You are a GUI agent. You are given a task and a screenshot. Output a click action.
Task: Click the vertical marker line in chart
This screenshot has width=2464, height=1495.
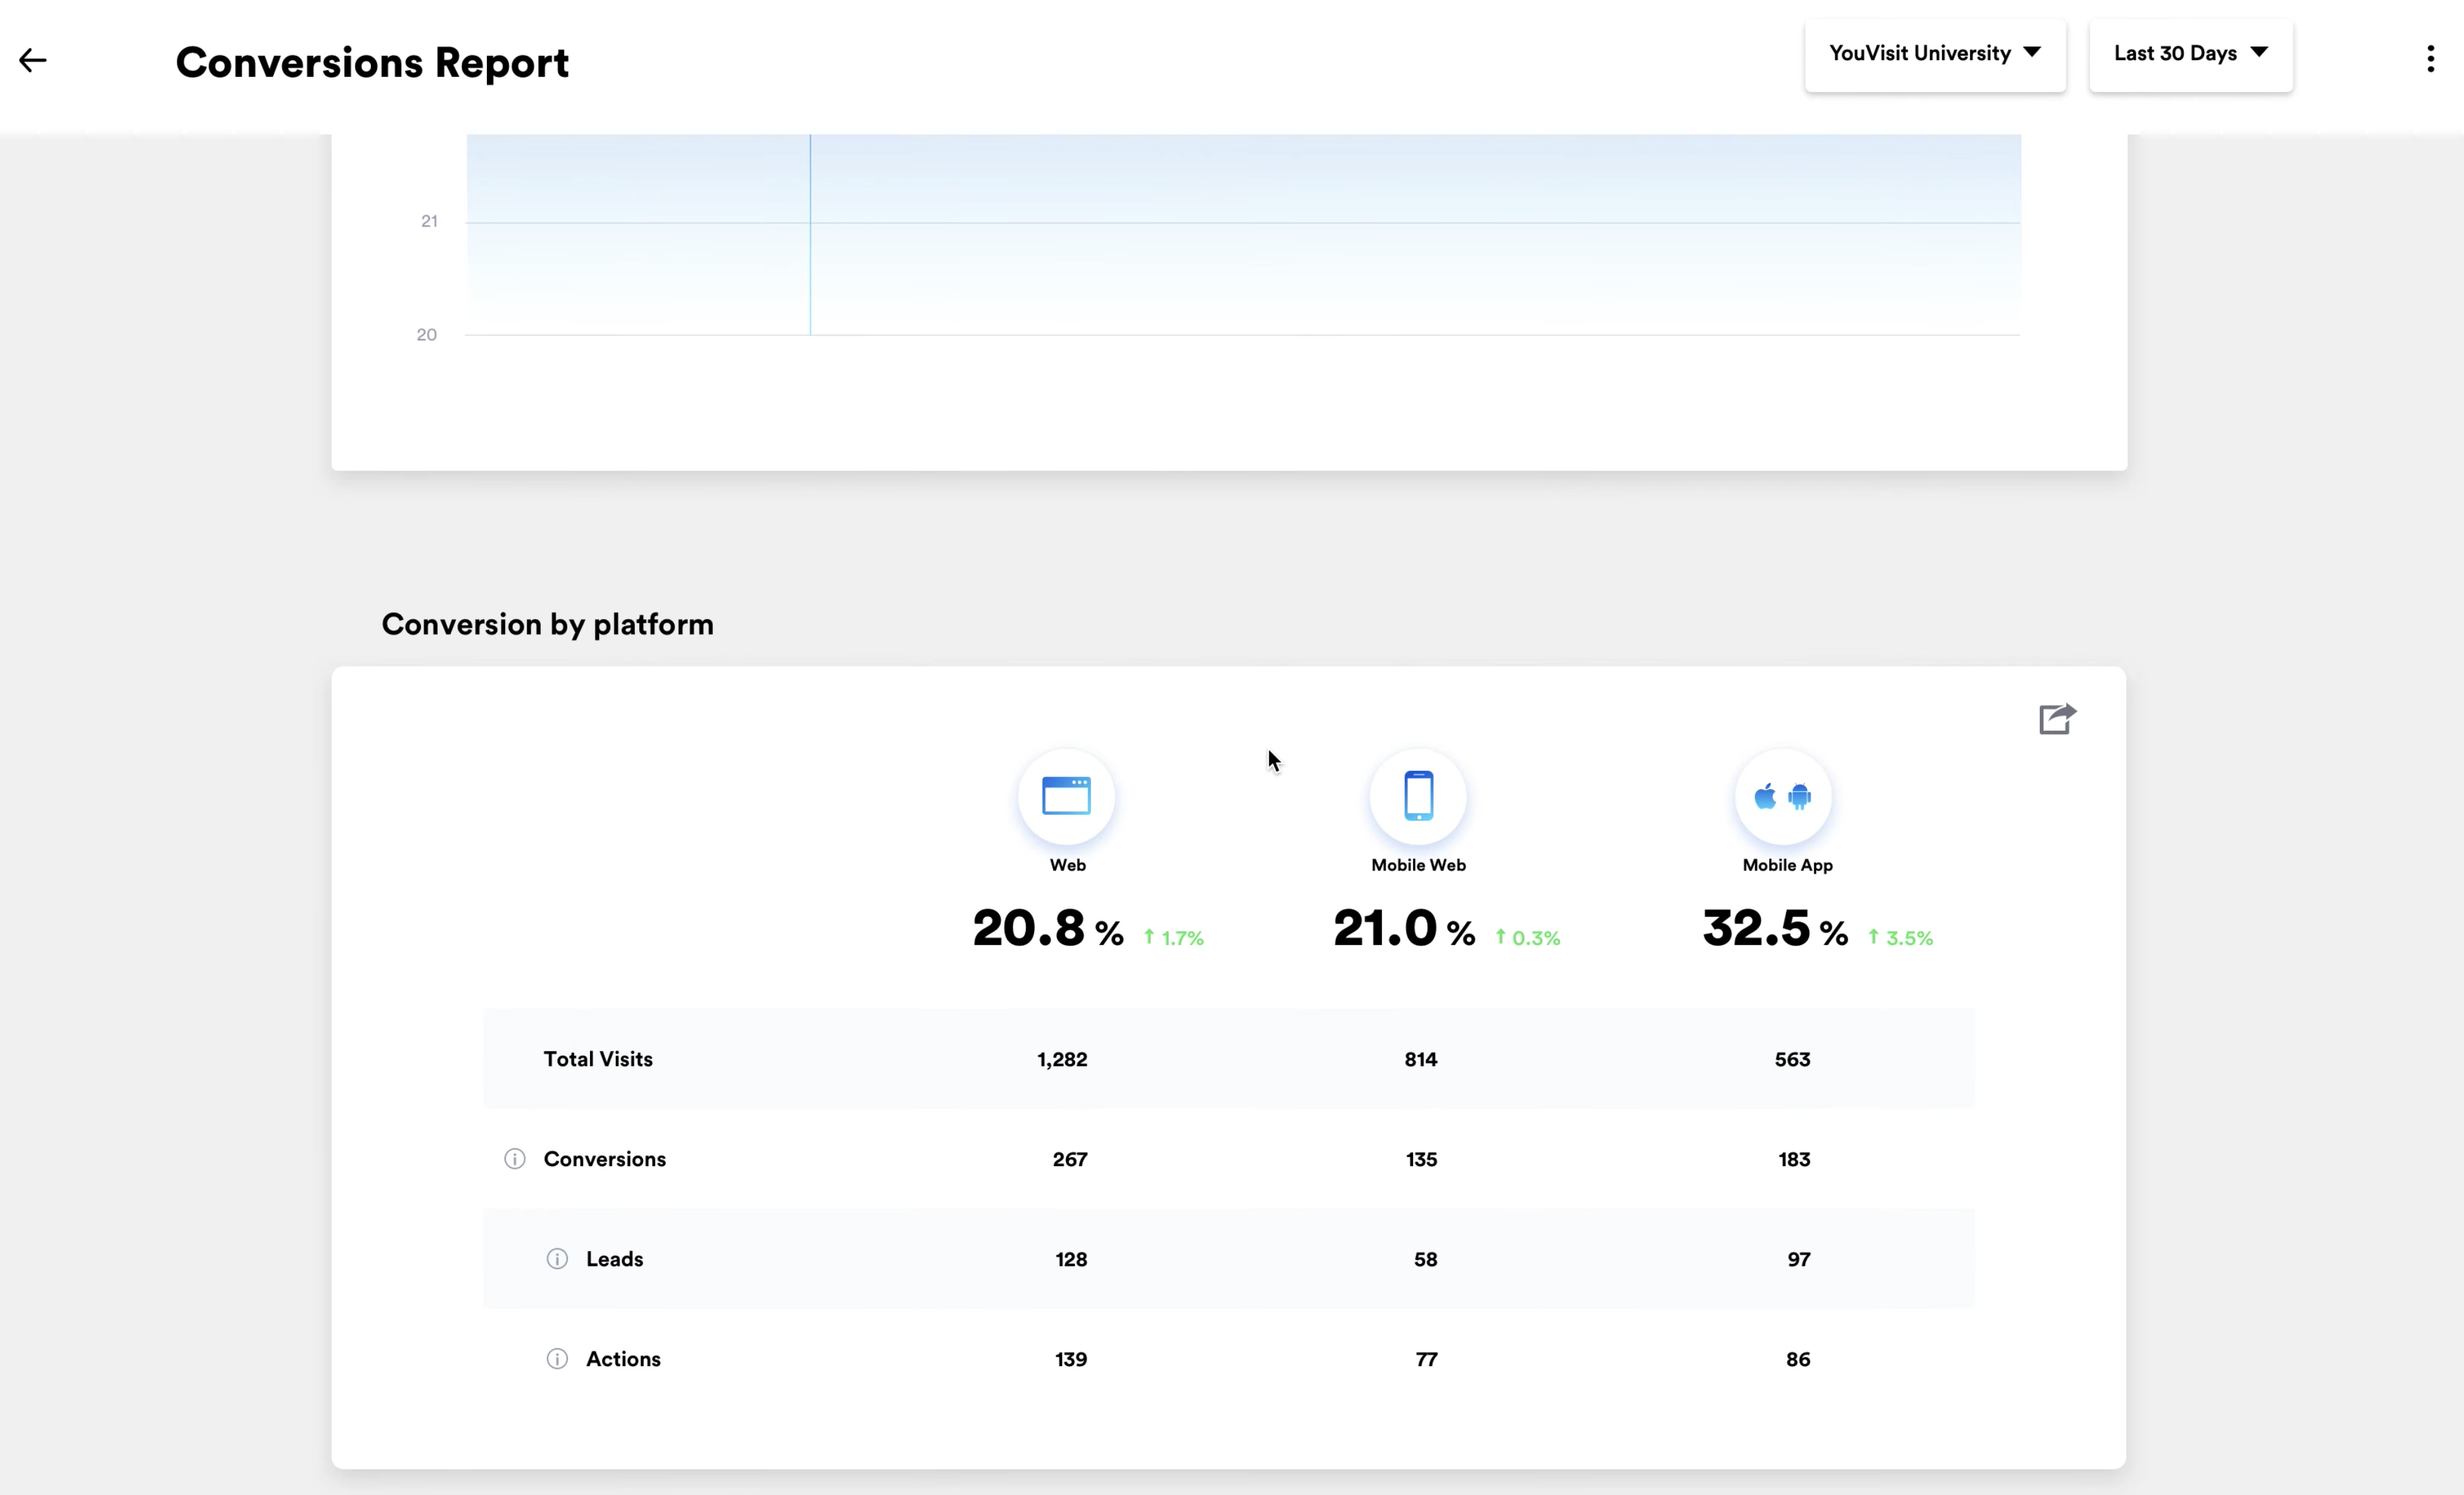click(x=810, y=235)
